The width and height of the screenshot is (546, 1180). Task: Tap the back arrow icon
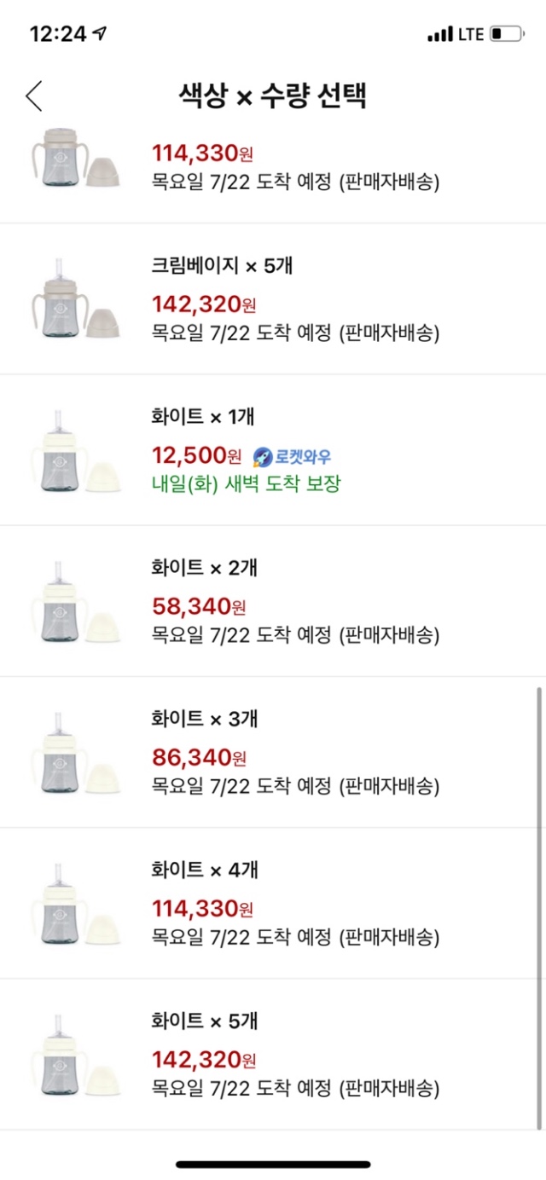point(34,96)
